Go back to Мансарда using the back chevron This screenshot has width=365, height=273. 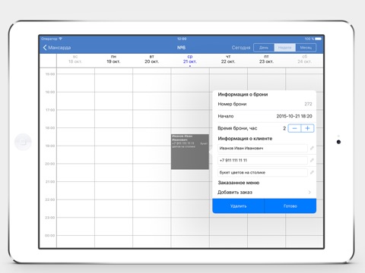pyautogui.click(x=45, y=48)
